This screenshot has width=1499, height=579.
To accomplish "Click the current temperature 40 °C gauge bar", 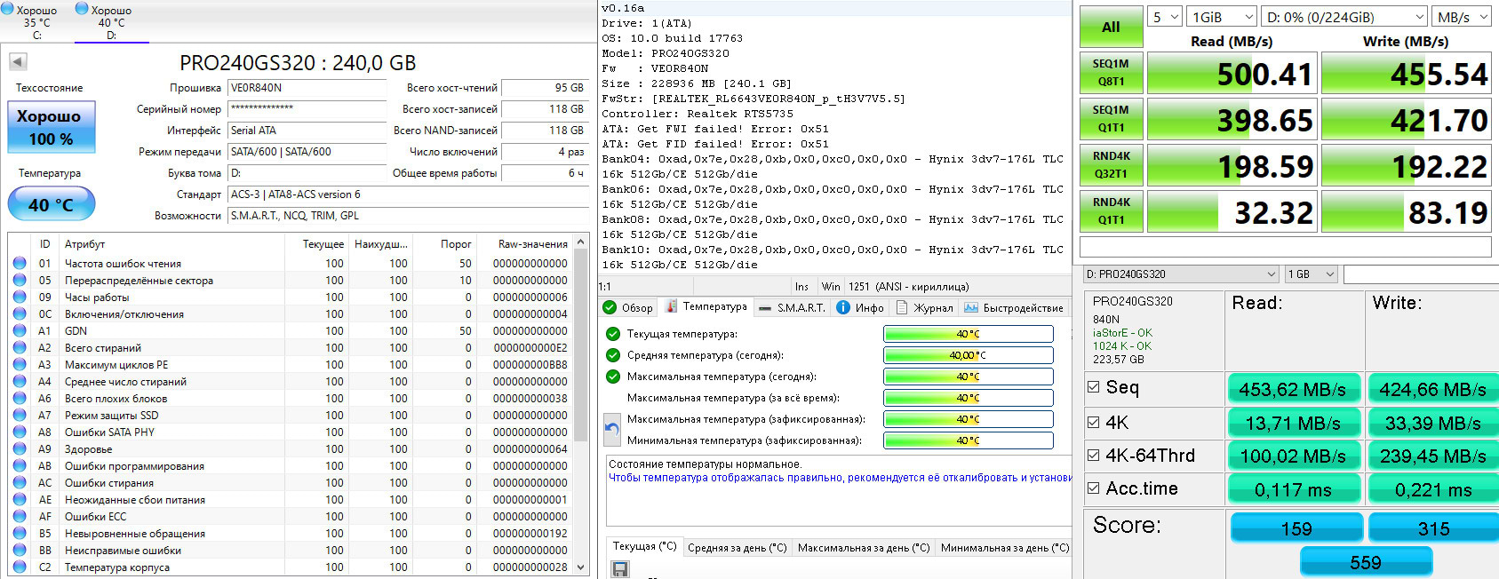I will 968,334.
